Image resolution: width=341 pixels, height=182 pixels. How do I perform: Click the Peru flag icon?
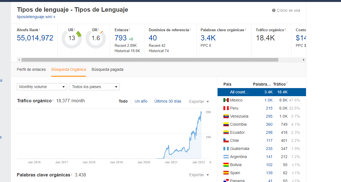coord(226,108)
